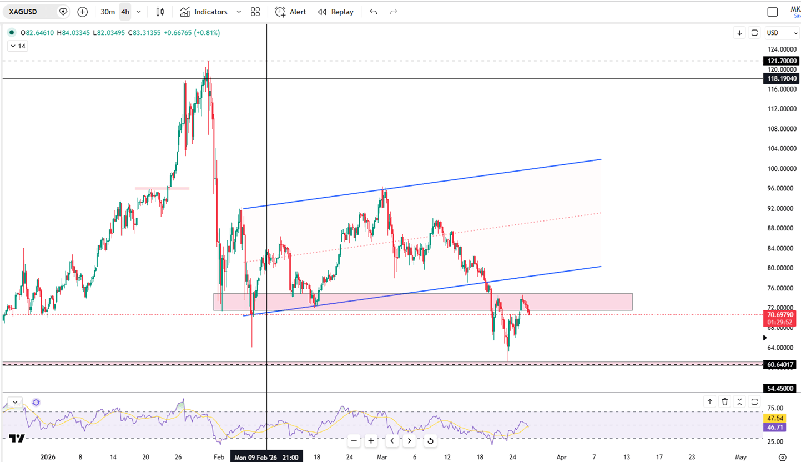Select the 4h timeframe
This screenshot has height=462, width=801.
coord(125,12)
